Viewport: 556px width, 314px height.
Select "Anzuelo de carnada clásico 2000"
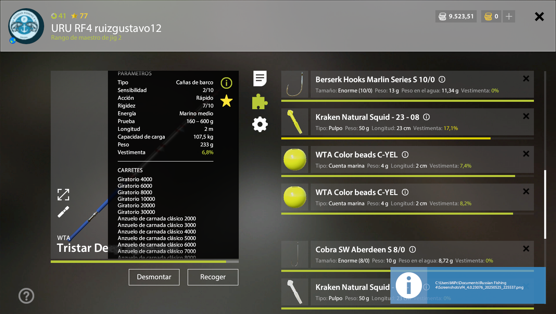tap(157, 218)
